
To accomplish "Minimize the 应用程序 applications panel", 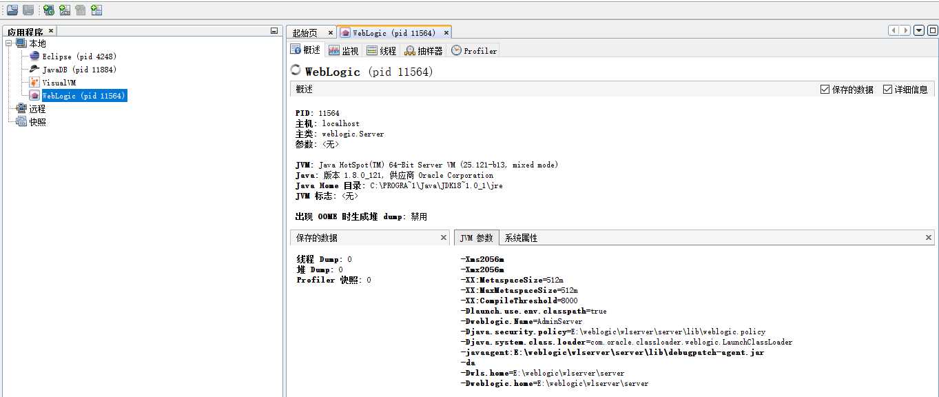I will (274, 31).
